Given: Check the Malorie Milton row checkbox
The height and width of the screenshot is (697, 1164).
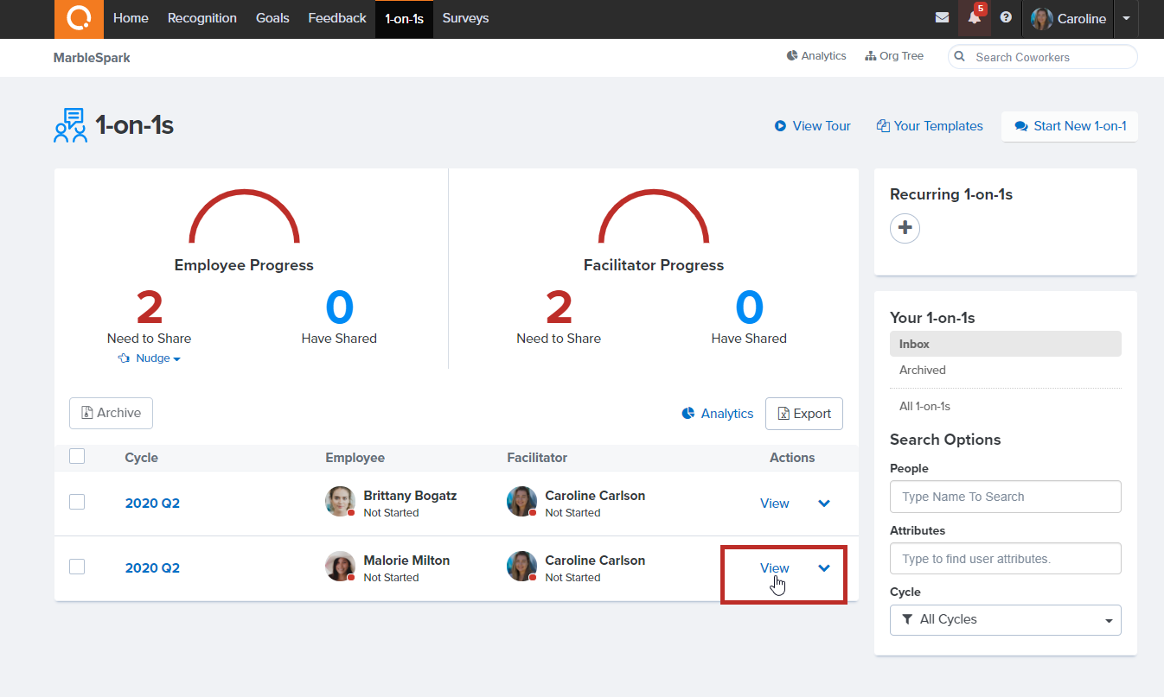Looking at the screenshot, I should (77, 567).
